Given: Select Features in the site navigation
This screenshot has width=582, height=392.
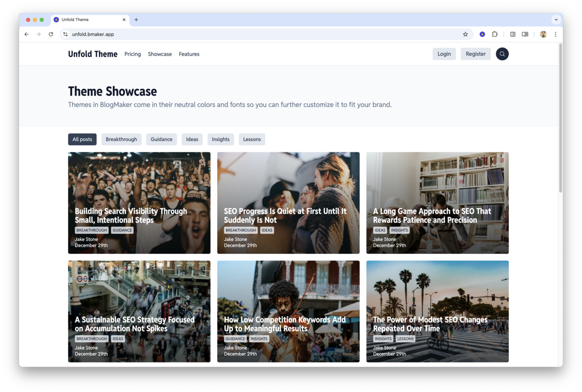Looking at the screenshot, I should pyautogui.click(x=189, y=54).
